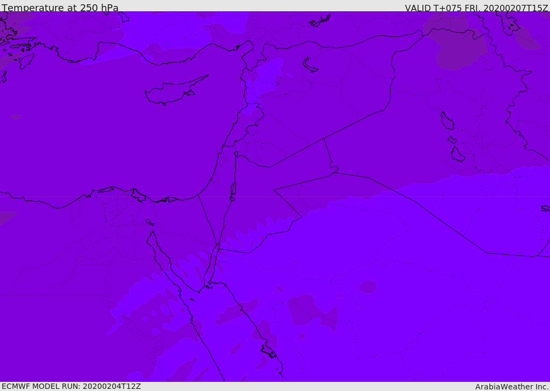The width and height of the screenshot is (550, 391).
Task: Open the ArabiaWeather Inc. credit text
Action: coord(512,387)
